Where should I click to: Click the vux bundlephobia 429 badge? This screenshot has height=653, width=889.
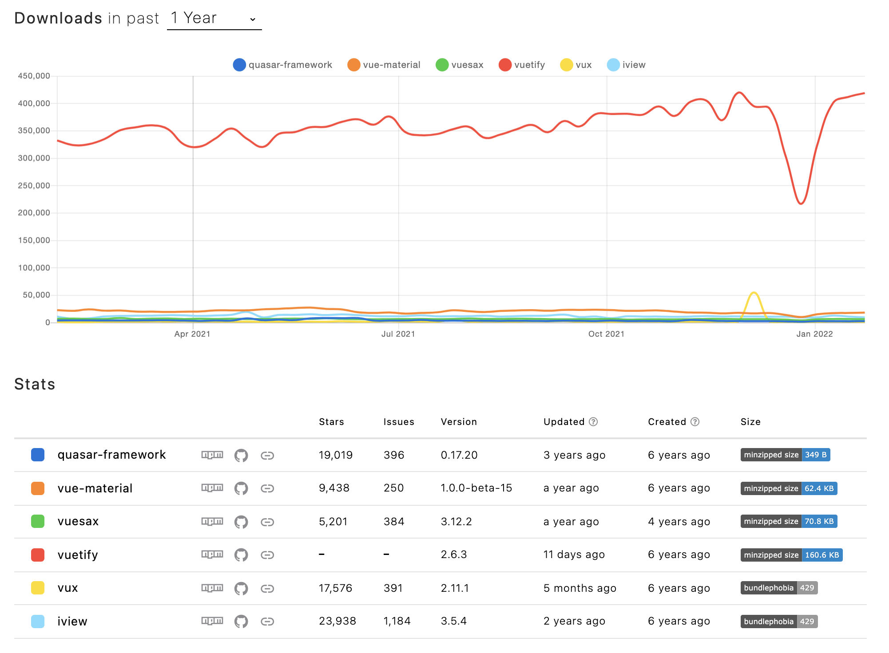[x=779, y=588]
